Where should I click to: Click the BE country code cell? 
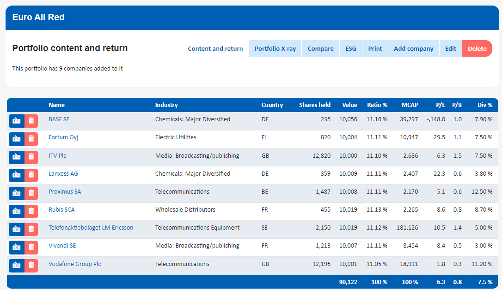[265, 192]
